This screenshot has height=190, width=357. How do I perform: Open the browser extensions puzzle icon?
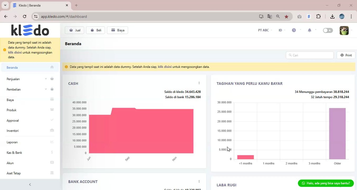(318, 16)
